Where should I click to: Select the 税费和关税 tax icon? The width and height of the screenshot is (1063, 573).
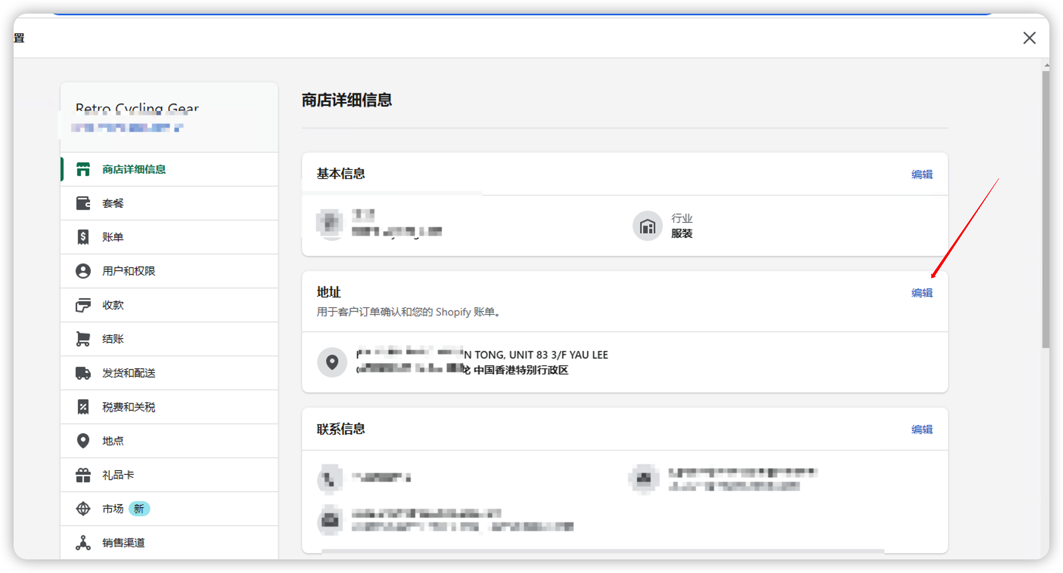(83, 407)
